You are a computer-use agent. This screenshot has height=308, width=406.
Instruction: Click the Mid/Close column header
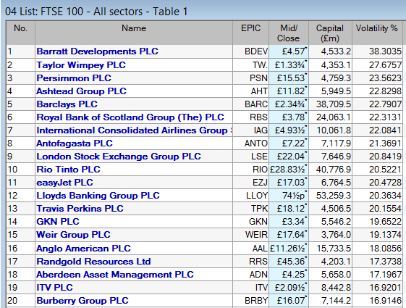[289, 33]
